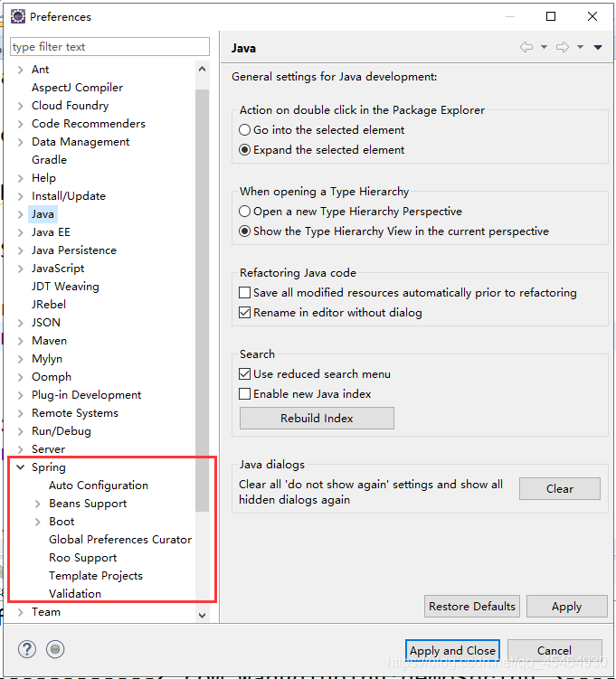616x679 pixels.
Task: Click the Rebuild Index button
Action: click(317, 418)
